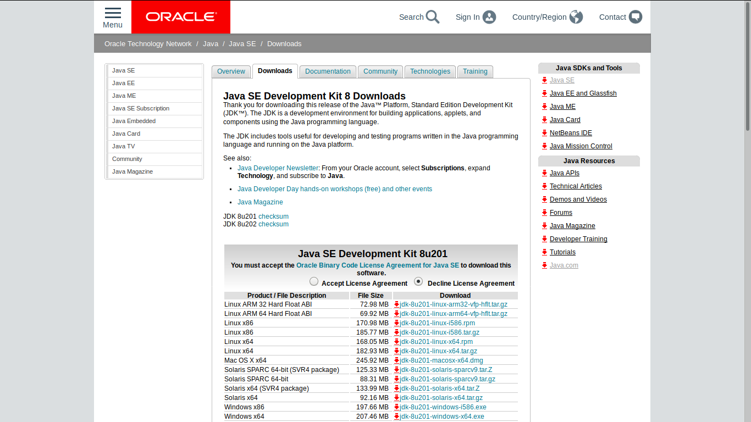Click the page vertical scrollbar thumb
Image resolution: width=751 pixels, height=422 pixels.
point(748,65)
